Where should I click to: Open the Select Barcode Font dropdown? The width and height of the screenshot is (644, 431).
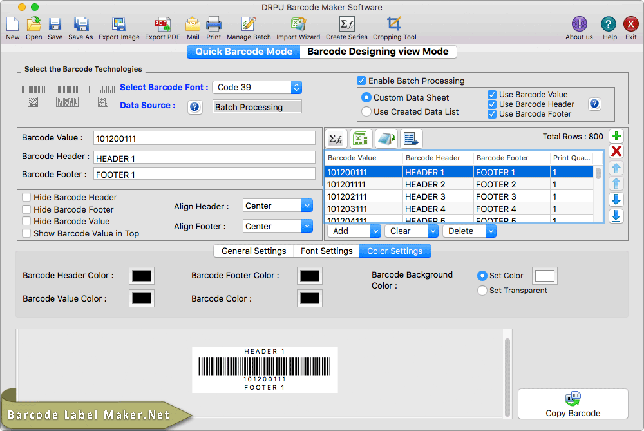(x=257, y=87)
